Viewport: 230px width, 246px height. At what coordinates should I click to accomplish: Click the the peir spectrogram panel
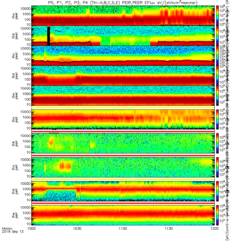[123, 215]
